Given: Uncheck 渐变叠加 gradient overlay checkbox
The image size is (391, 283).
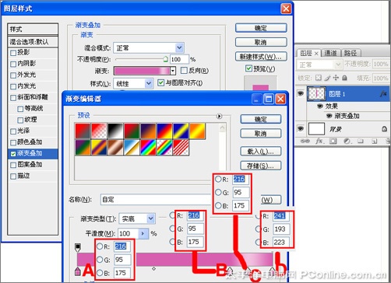Looking at the screenshot, I should (x=13, y=154).
